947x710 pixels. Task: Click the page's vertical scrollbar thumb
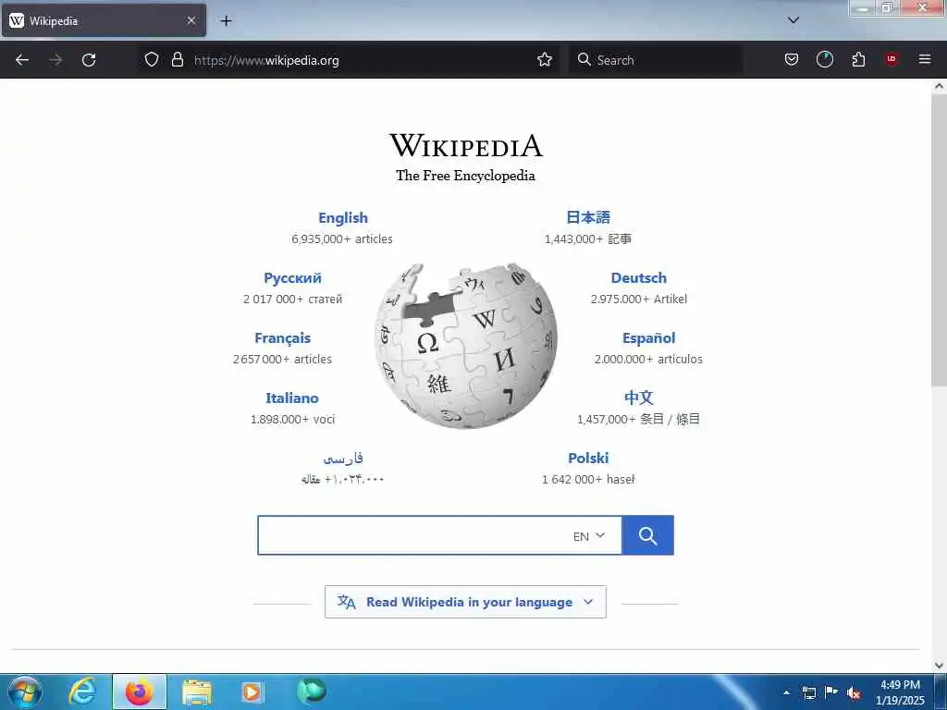(939, 240)
